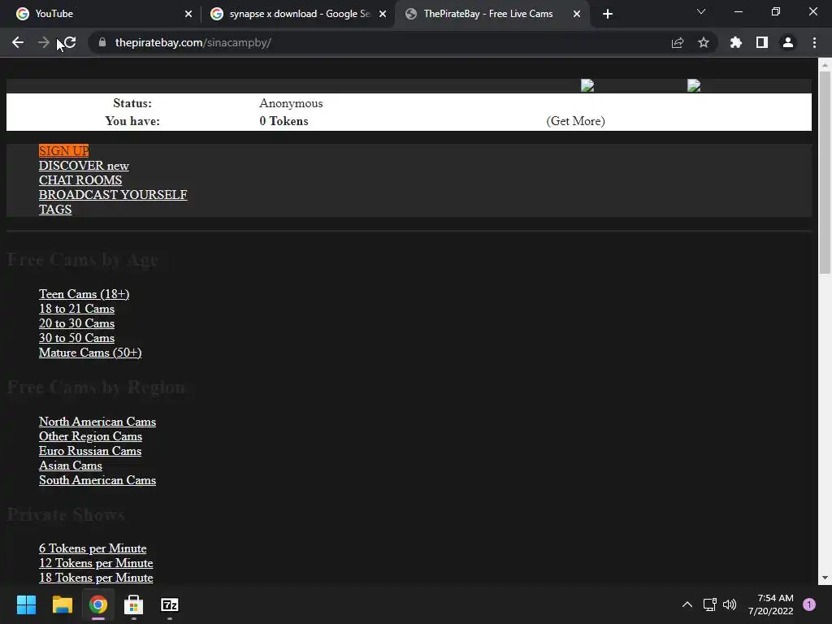The image size is (832, 624).
Task: Close the YouTube tab
Action: (188, 14)
